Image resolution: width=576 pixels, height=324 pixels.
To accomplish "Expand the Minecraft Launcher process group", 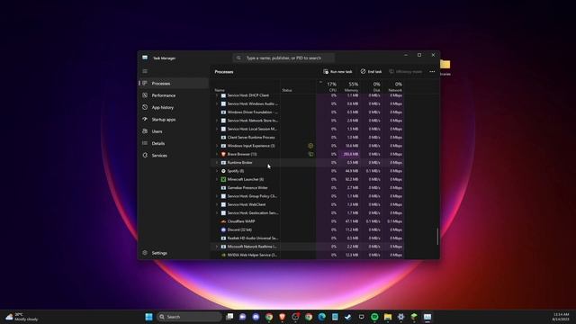I will point(217,179).
